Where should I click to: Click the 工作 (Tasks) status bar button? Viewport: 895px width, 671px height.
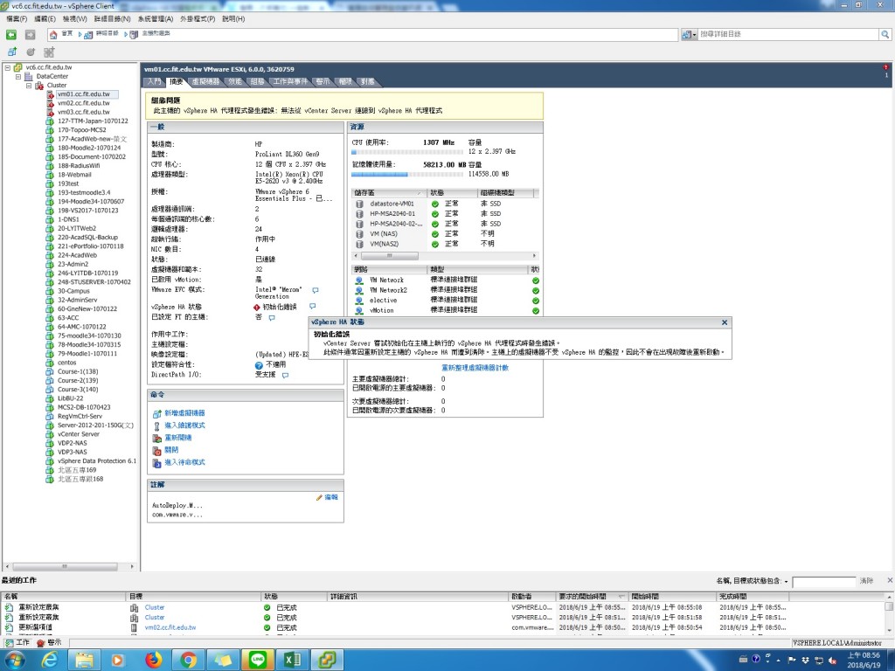(17, 642)
